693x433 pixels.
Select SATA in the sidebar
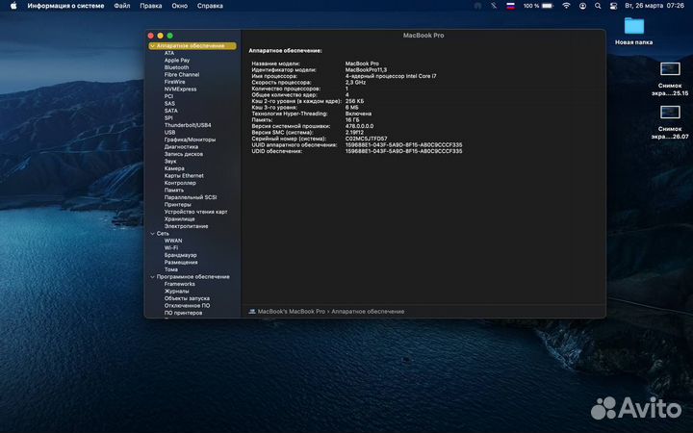coord(171,111)
